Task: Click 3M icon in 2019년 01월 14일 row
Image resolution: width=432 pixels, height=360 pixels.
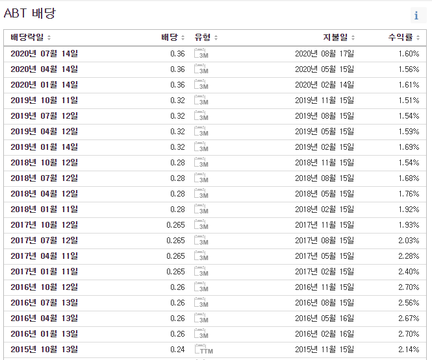Action: click(x=201, y=147)
